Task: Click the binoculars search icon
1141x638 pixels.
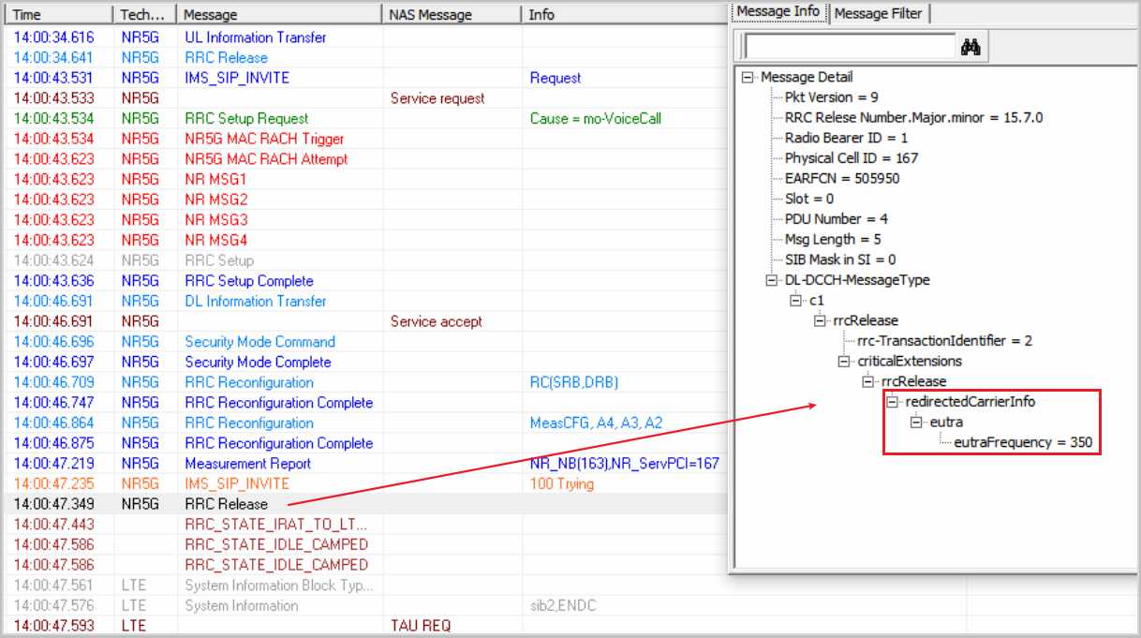Action: [x=970, y=47]
